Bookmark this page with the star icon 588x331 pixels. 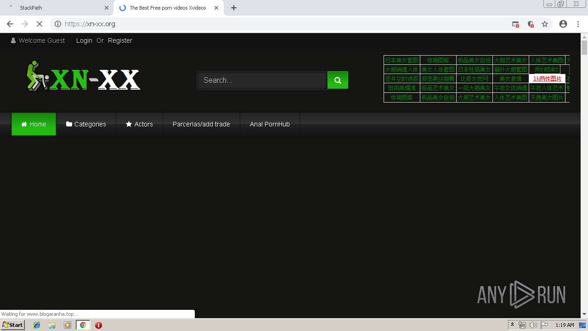click(545, 24)
